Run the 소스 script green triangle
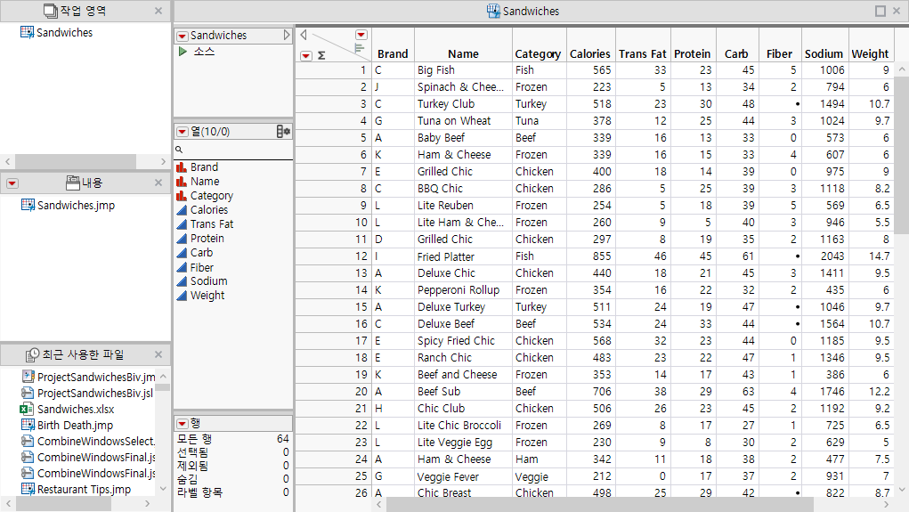This screenshot has height=512, width=909. 183,52
